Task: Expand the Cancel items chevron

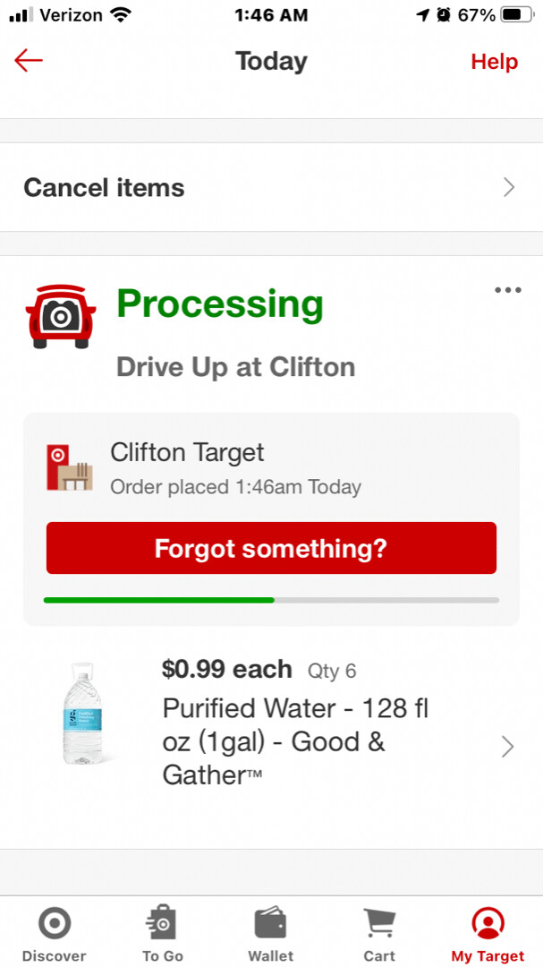Action: pos(509,187)
